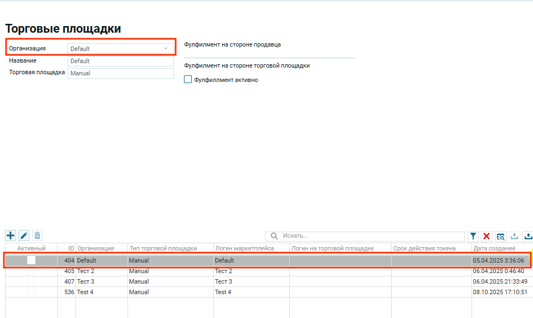Click the pencil edit icon
The image size is (533, 318).
coord(24,235)
